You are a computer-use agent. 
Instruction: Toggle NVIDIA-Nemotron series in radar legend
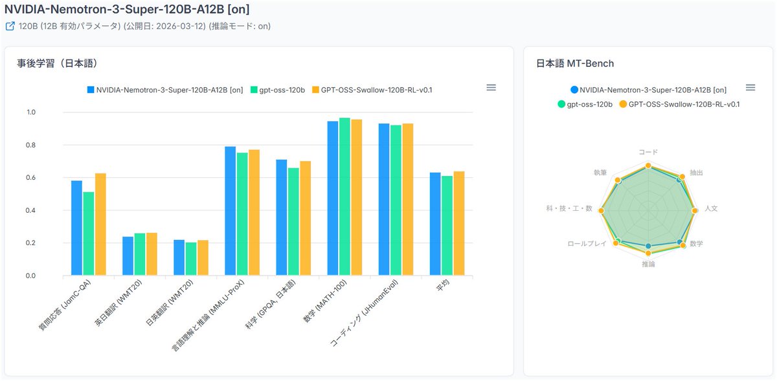pos(648,90)
